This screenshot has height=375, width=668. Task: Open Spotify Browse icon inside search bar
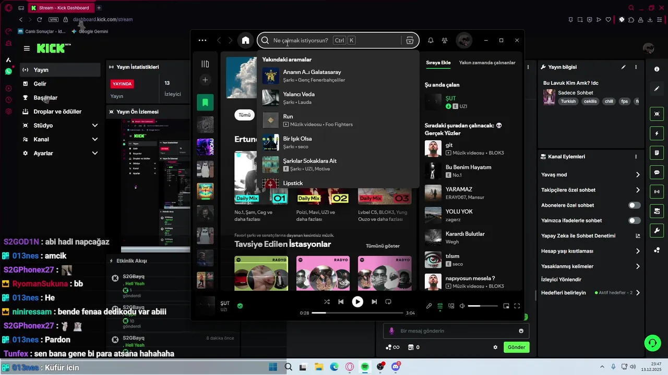point(410,41)
